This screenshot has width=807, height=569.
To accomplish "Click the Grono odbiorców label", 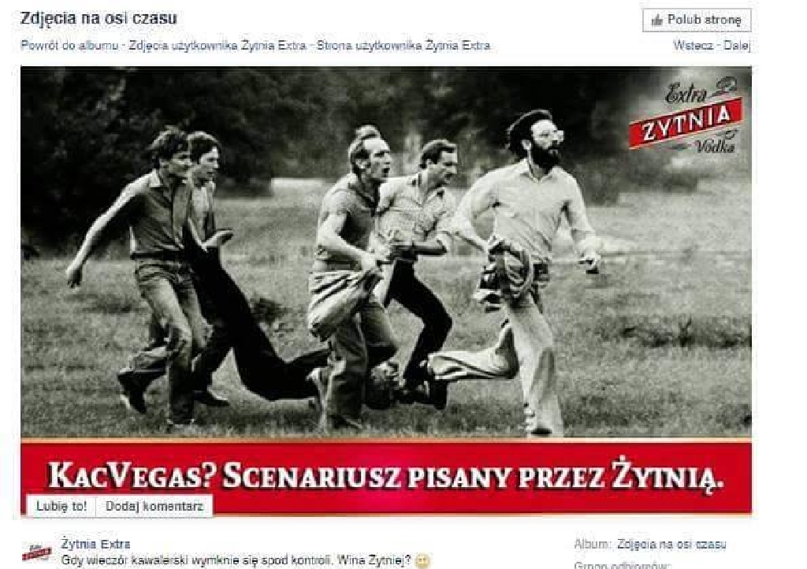I will click(622, 565).
